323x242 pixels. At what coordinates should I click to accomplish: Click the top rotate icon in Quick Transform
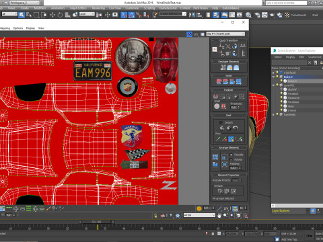(235, 46)
